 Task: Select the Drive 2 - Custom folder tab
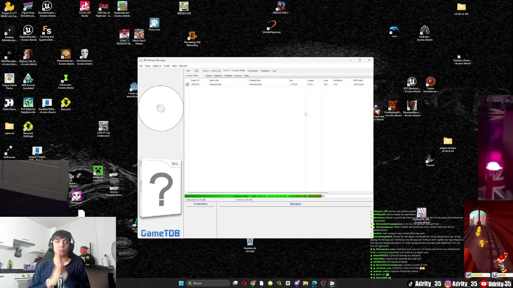click(x=234, y=71)
